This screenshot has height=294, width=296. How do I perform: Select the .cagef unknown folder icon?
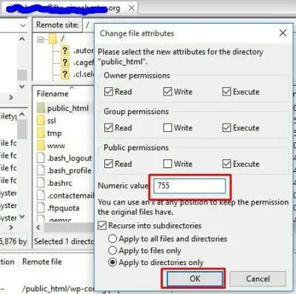coord(64,62)
